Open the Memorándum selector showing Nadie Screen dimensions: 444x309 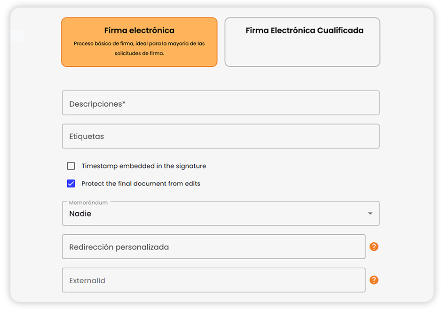coord(221,214)
